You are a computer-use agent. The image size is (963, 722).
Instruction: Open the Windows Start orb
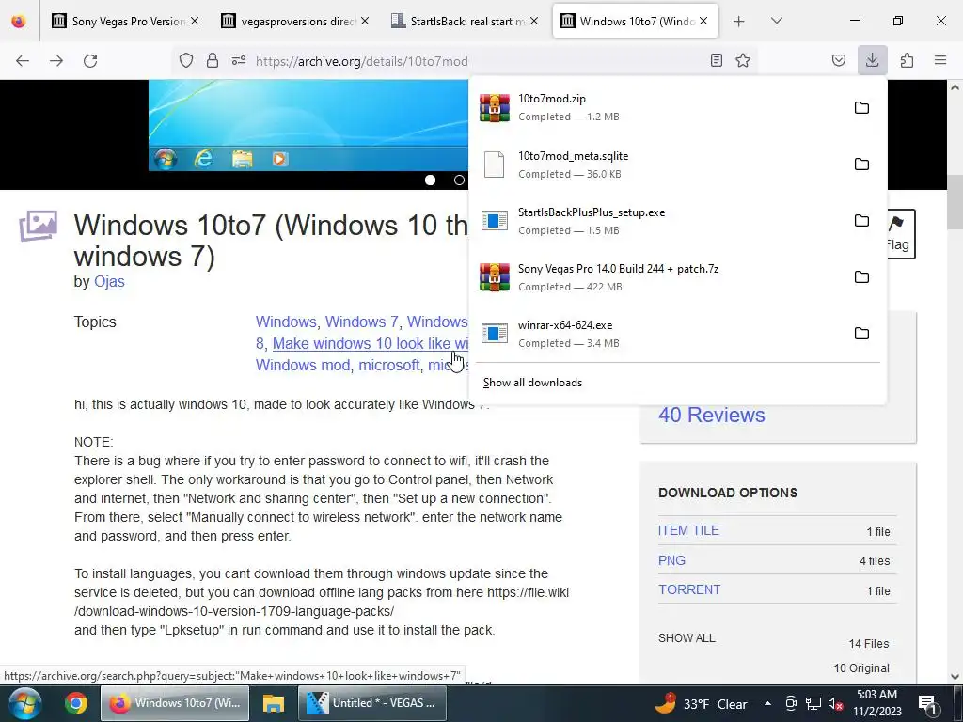coord(24,703)
